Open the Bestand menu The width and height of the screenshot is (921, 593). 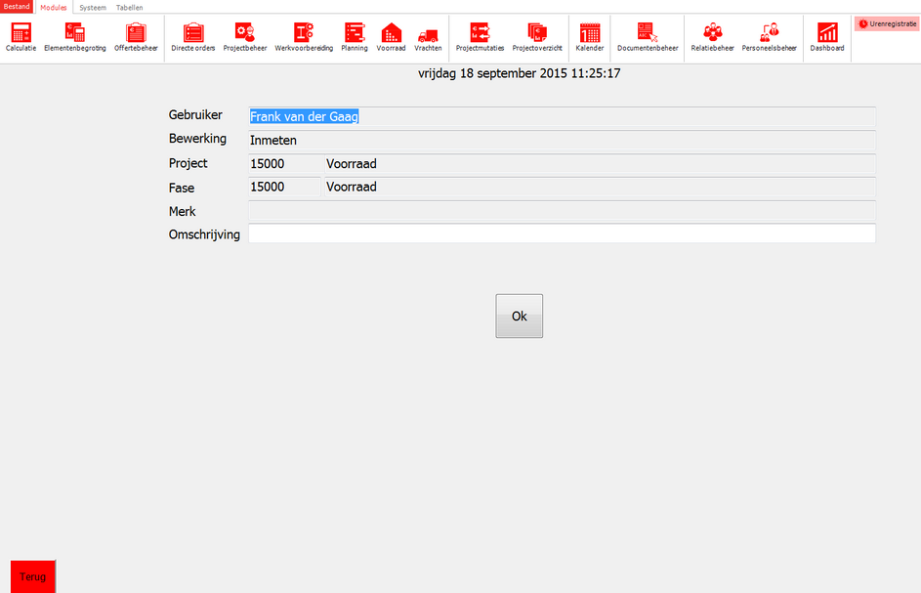(17, 7)
